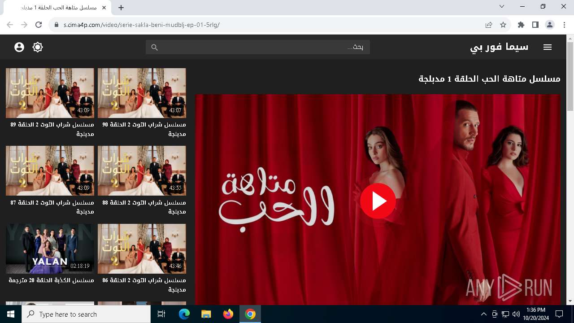Image resolution: width=574 pixels, height=323 pixels.
Task: Click the scrollbar down arrow
Action: (x=570, y=301)
